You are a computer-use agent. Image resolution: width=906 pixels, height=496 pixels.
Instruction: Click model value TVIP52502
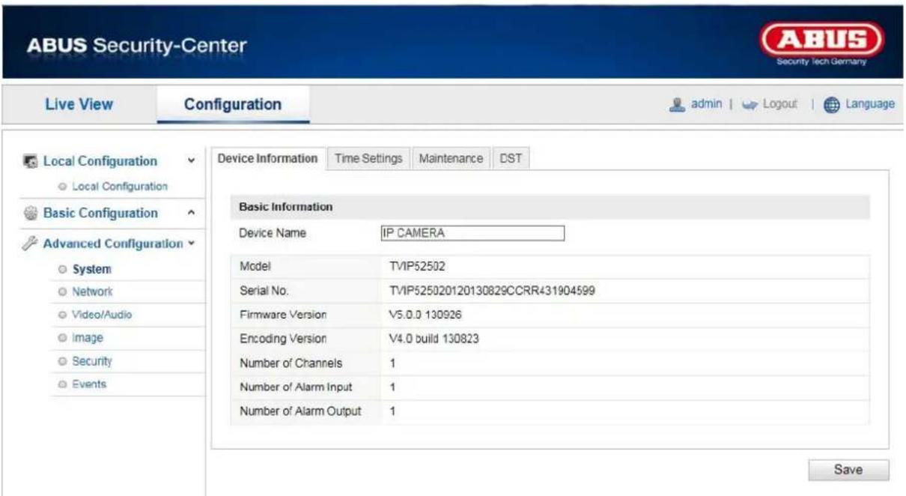point(416,266)
